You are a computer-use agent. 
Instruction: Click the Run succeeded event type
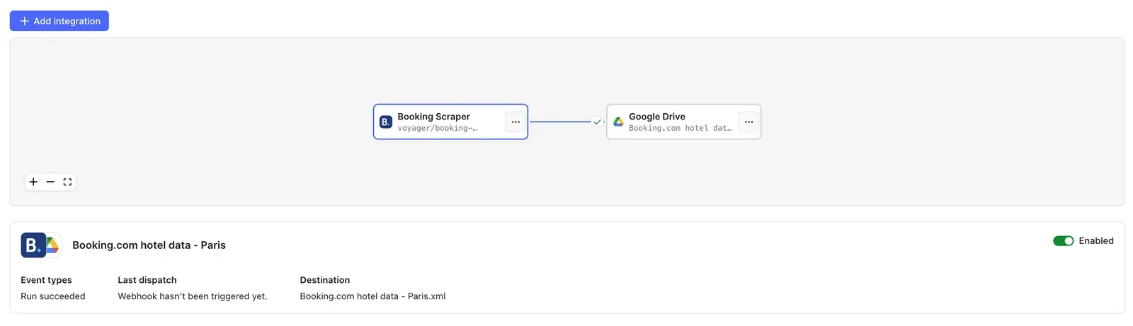pyautogui.click(x=53, y=296)
